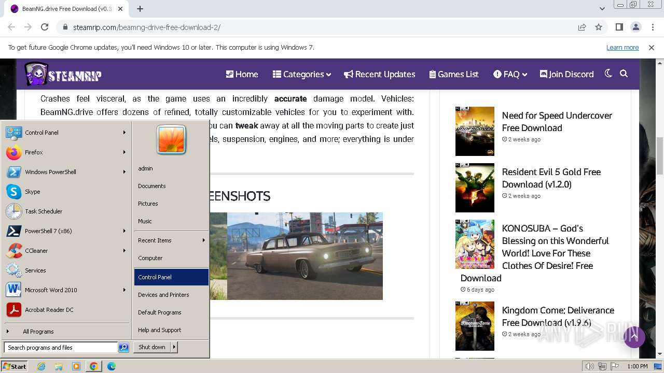664x373 pixels.
Task: Click the Search programs and files field
Action: point(61,348)
